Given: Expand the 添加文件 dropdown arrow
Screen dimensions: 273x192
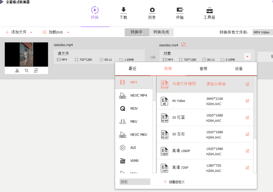Looking at the screenshot, I should 31,32.
